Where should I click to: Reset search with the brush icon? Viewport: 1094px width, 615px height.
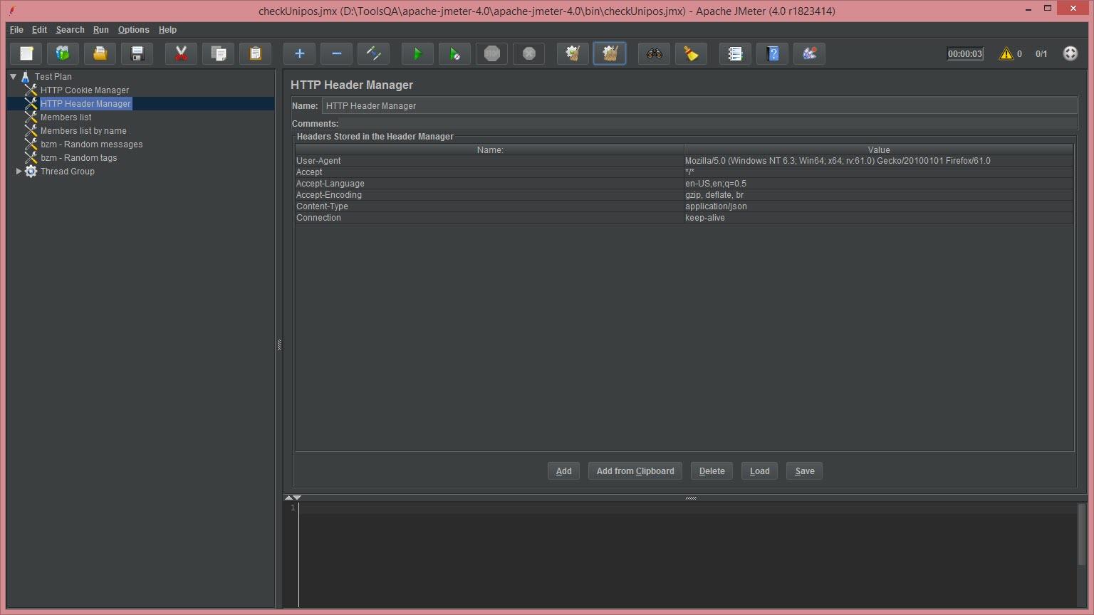692,53
